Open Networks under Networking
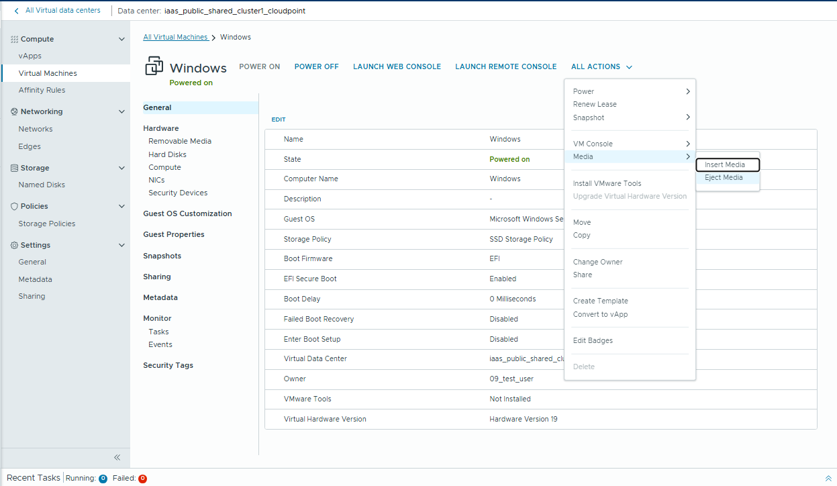Image resolution: width=837 pixels, height=486 pixels. [36, 130]
